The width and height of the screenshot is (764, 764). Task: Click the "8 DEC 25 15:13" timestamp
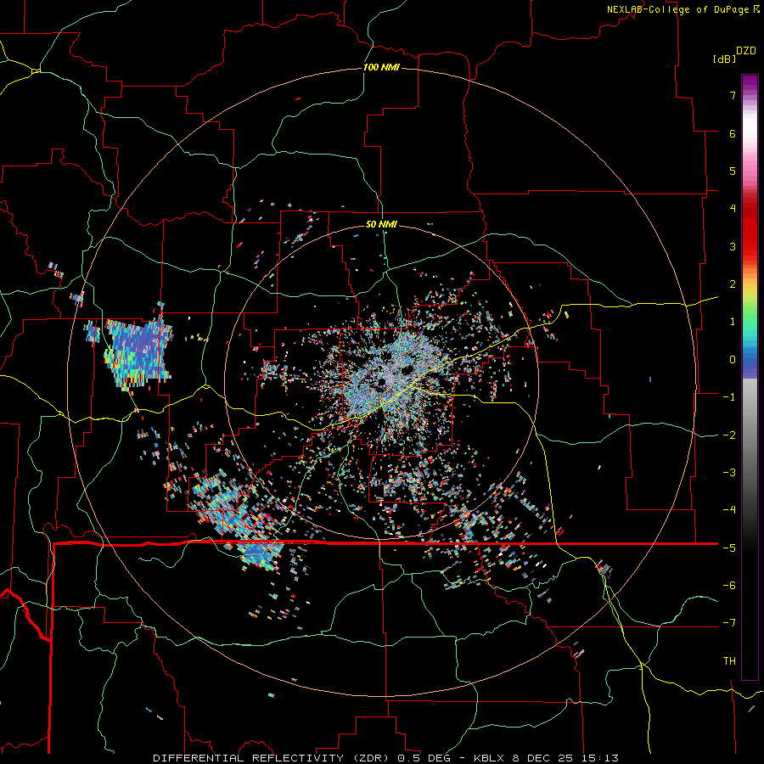pos(565,758)
